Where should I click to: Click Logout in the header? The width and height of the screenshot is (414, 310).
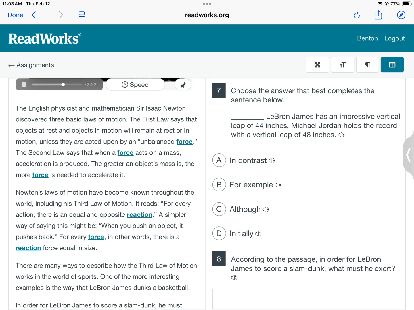[x=394, y=38]
